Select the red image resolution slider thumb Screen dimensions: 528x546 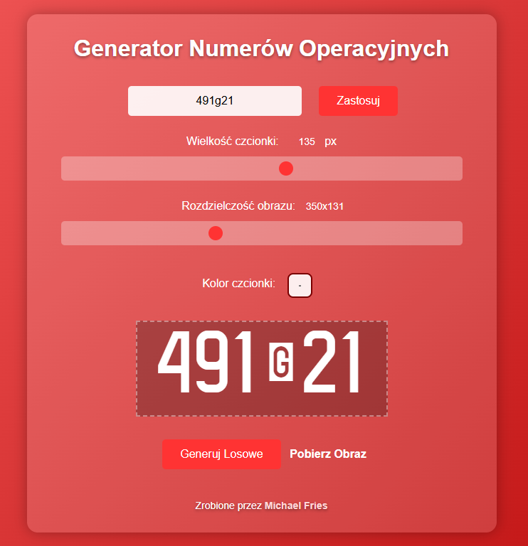click(216, 233)
